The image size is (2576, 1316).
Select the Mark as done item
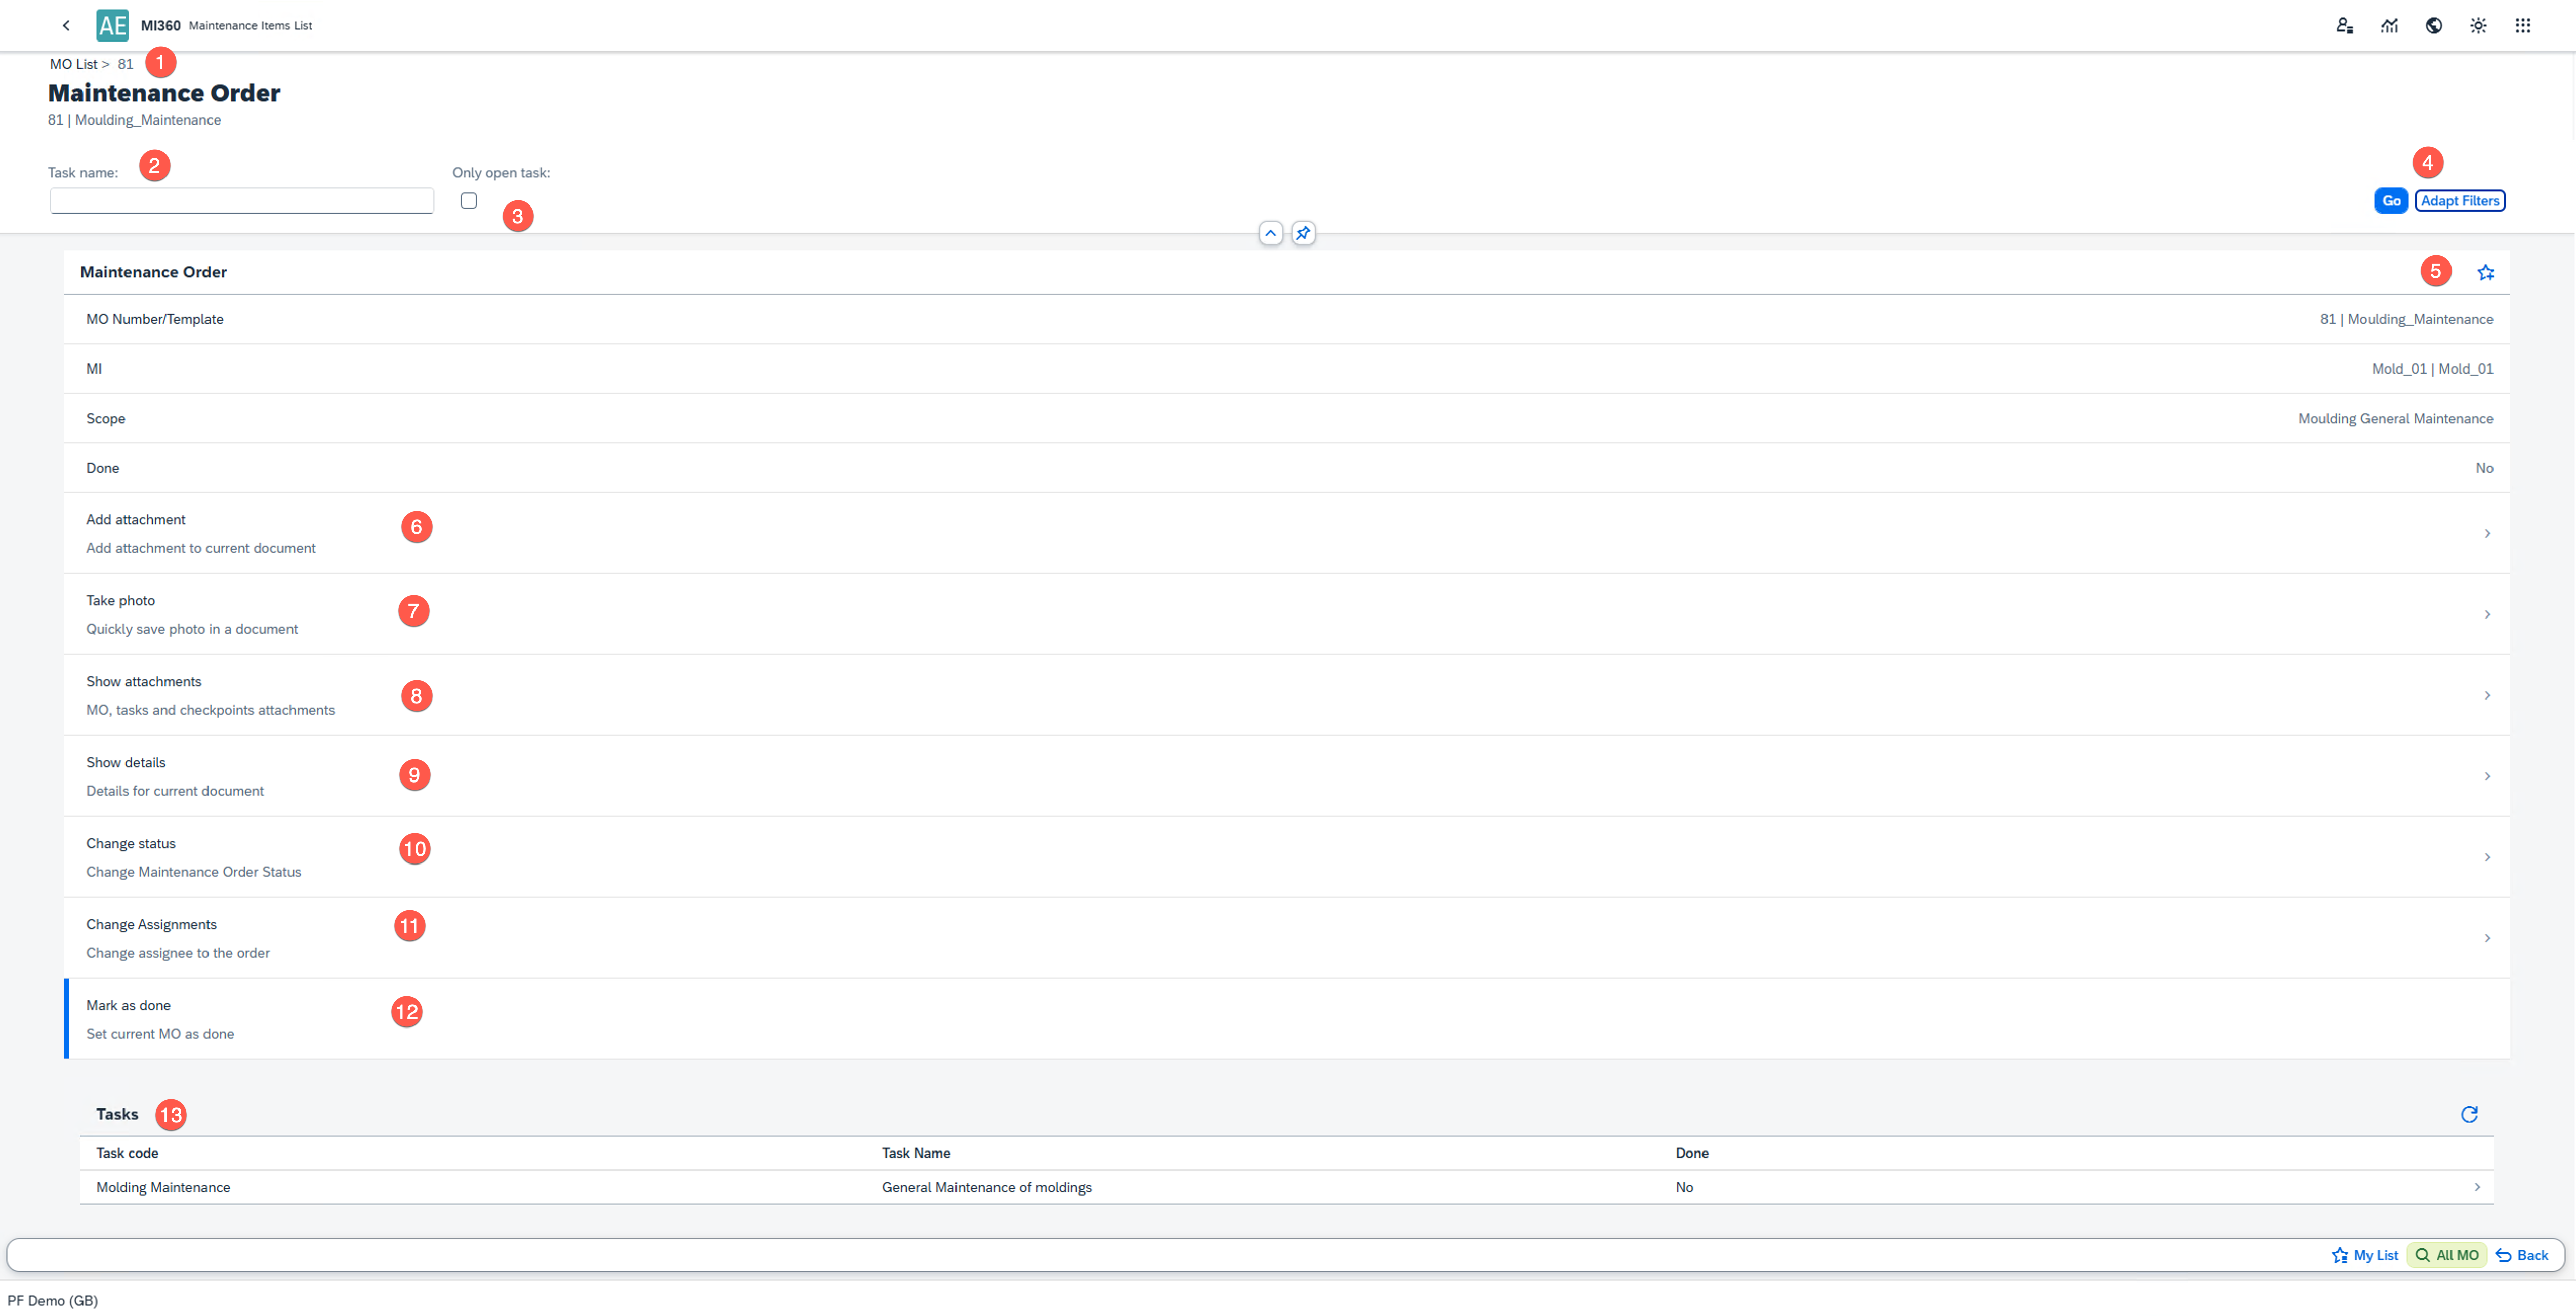click(x=1286, y=1019)
